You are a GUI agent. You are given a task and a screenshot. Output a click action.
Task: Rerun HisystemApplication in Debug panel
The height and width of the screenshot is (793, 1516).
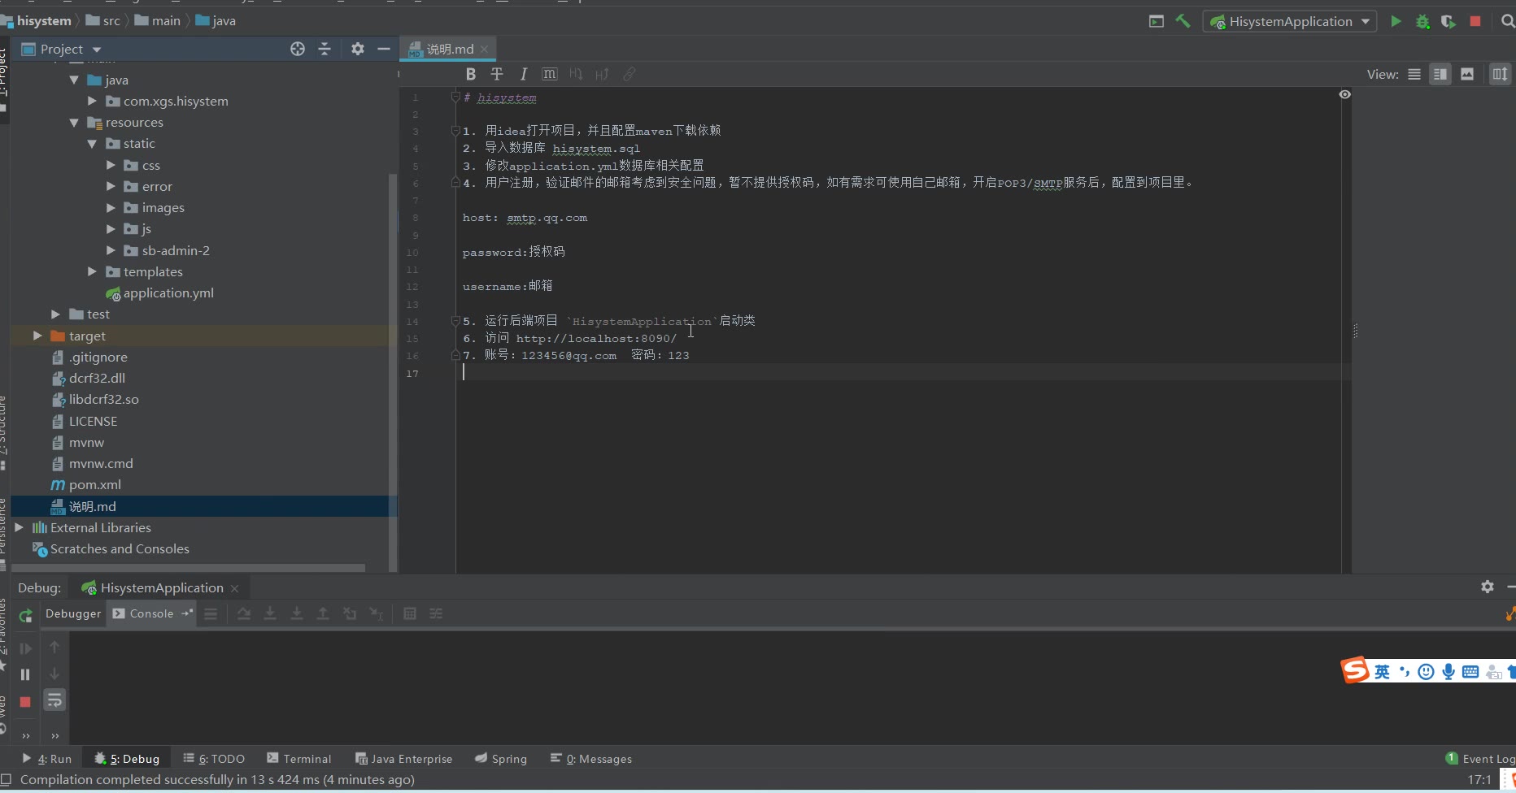(25, 616)
